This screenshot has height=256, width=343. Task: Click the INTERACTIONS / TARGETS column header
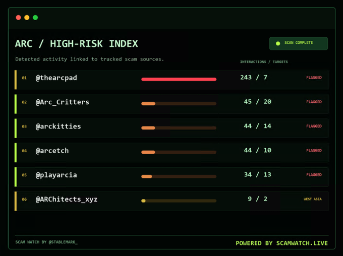pyautogui.click(x=264, y=62)
